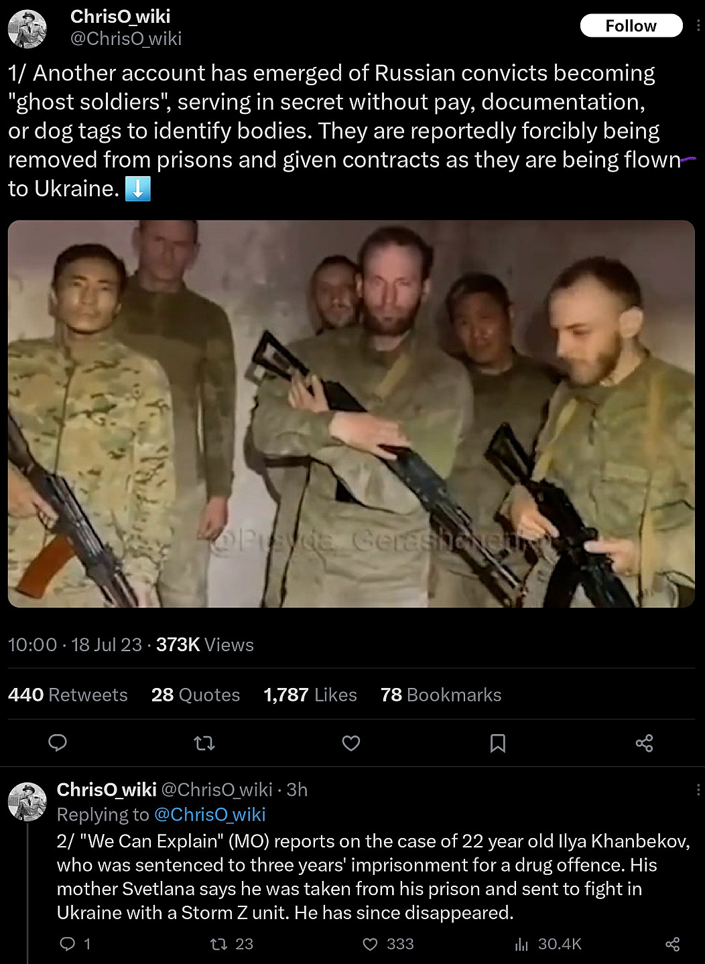This screenshot has height=964, width=705.
Task: Retweet the reply tweet with 23 retweets
Action: coord(218,944)
